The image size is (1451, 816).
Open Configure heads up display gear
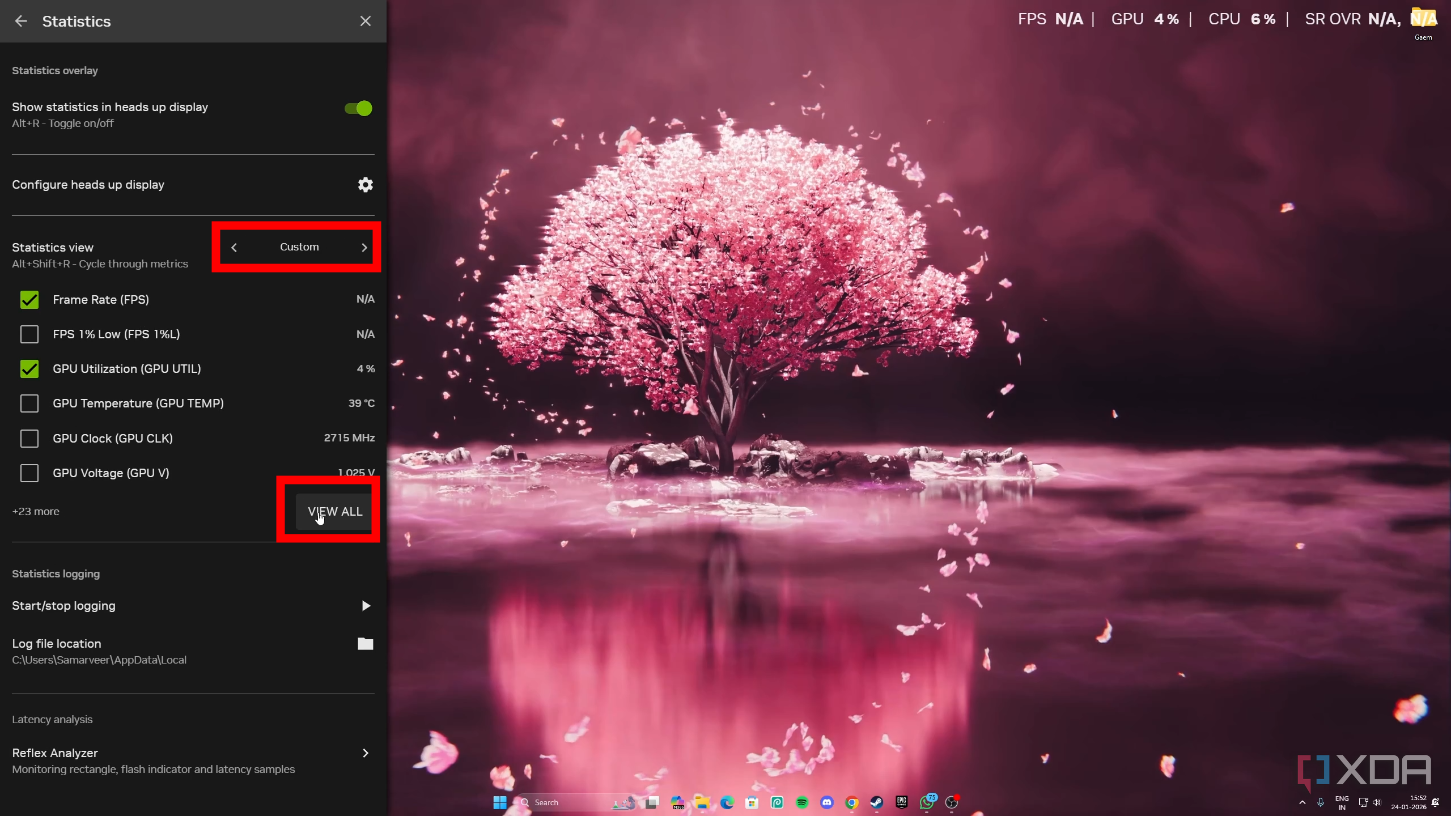pos(366,185)
